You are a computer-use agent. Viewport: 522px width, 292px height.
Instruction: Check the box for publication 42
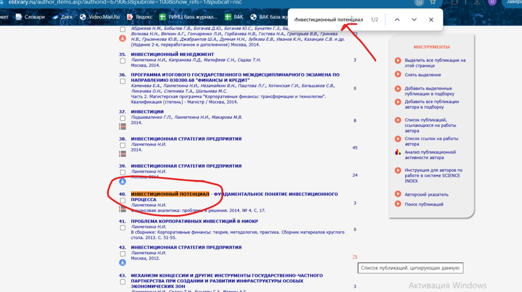[122, 254]
